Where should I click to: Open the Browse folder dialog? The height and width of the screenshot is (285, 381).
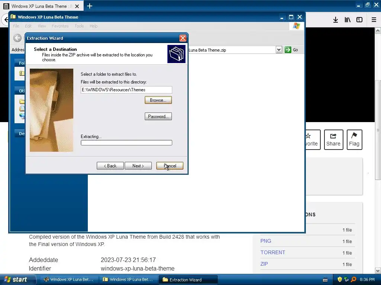pyautogui.click(x=158, y=100)
